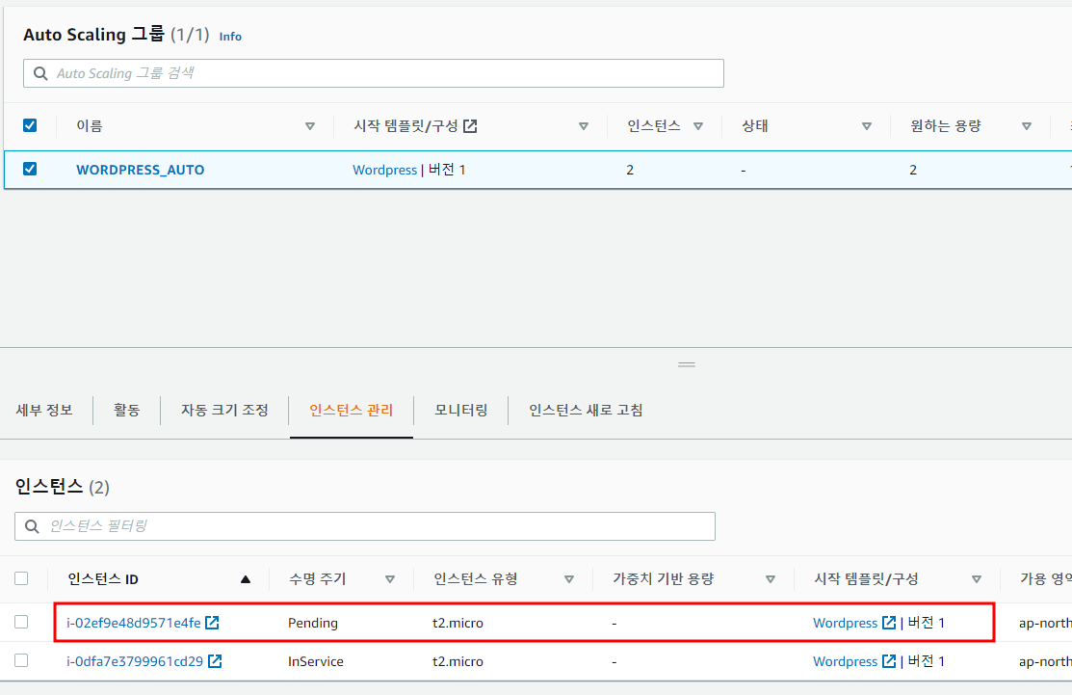Select the 인스턴스 관리 tab
1072x695 pixels.
[x=352, y=410]
